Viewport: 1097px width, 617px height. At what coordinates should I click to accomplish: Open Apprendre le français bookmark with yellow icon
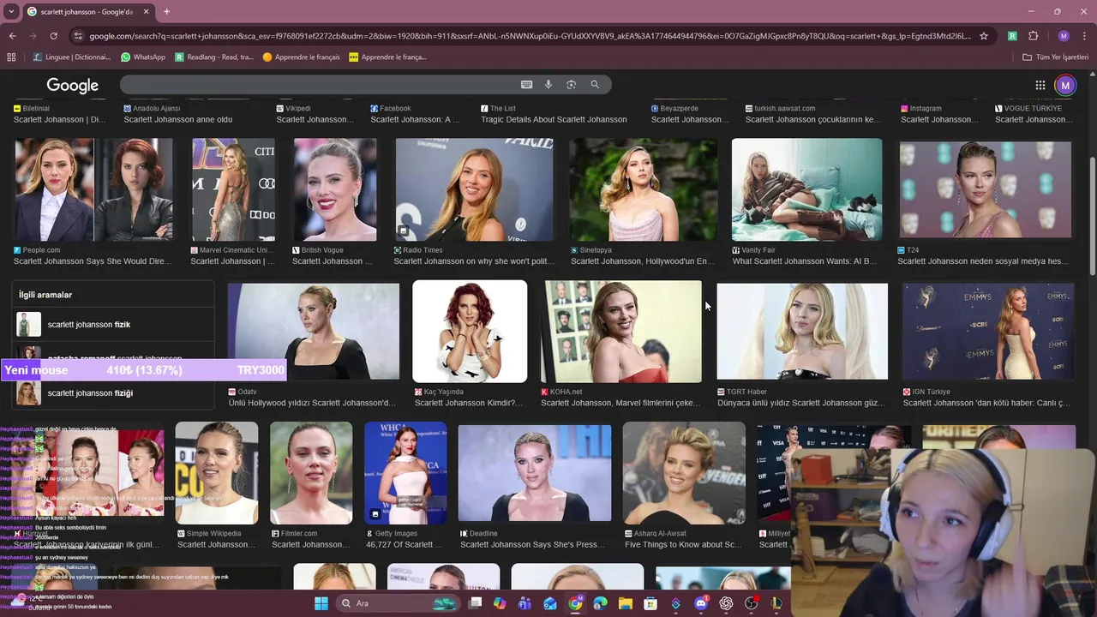[x=387, y=57]
